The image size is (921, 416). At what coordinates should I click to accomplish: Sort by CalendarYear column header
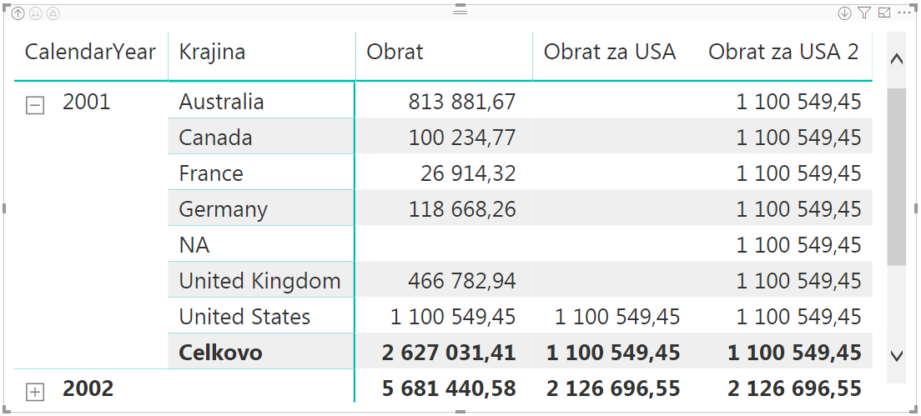pyautogui.click(x=90, y=52)
